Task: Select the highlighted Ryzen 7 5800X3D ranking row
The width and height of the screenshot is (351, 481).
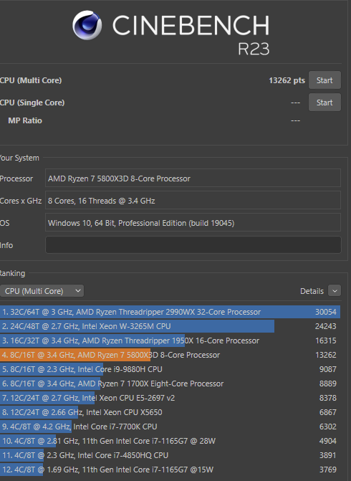Action: 170,355
